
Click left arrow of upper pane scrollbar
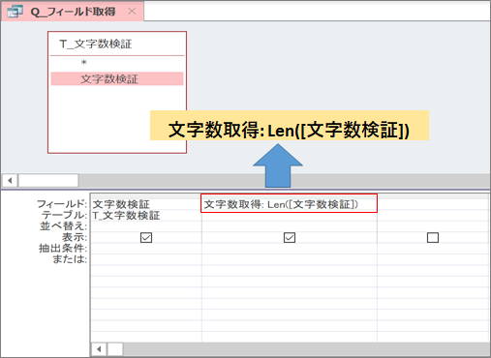(x=10, y=180)
